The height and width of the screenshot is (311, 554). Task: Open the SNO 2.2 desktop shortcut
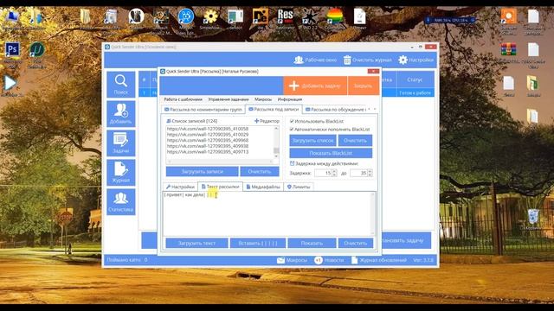tap(310, 16)
